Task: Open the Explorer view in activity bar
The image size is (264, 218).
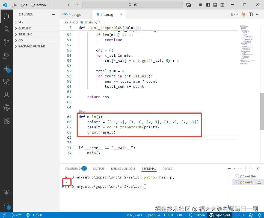Action: click(6, 16)
